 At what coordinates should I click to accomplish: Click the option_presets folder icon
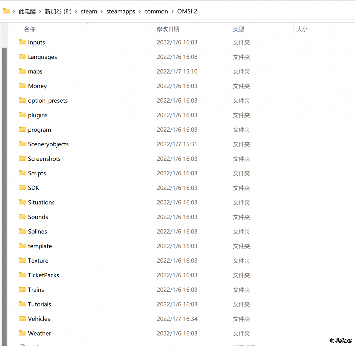[22, 100]
